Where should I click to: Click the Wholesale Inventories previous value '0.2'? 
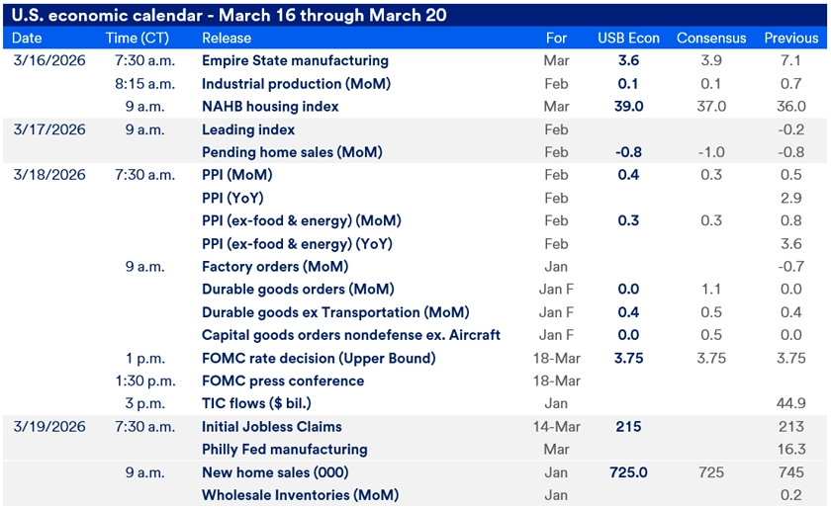[x=791, y=495]
